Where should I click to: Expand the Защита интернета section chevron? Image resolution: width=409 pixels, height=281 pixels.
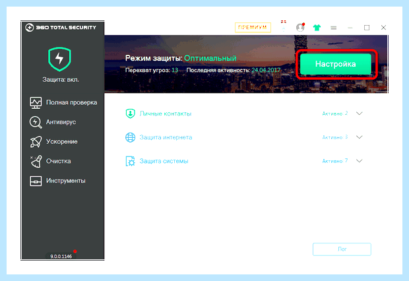pyautogui.click(x=360, y=137)
